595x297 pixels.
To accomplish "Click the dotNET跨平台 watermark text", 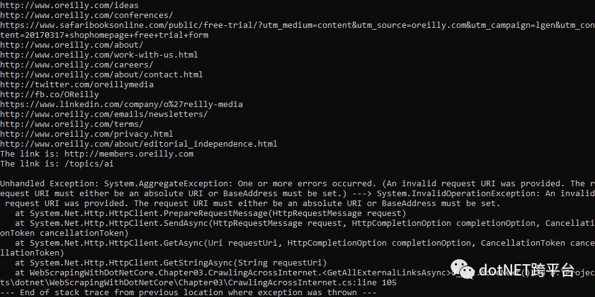I will (x=526, y=270).
